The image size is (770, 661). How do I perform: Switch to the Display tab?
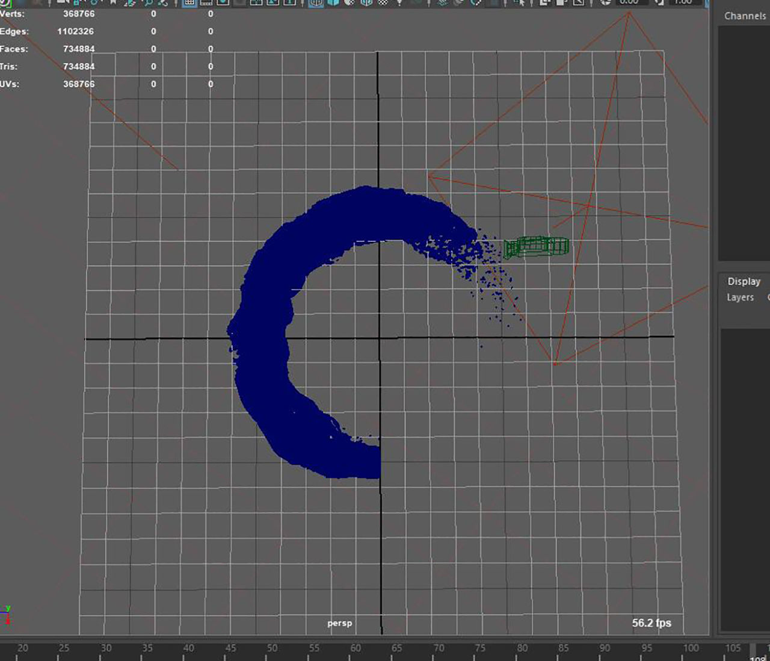(x=744, y=281)
